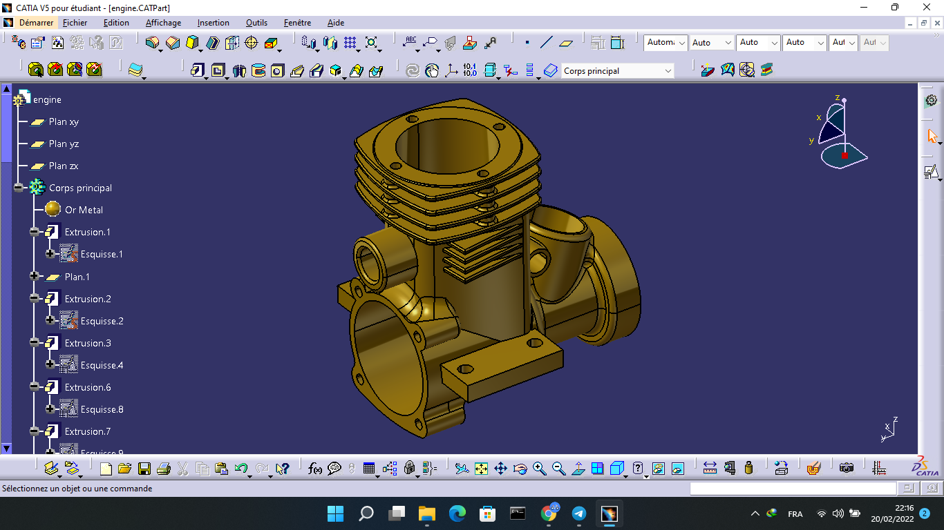Select the Mirror transformation tool
This screenshot has width=944, height=530.
[x=330, y=43]
